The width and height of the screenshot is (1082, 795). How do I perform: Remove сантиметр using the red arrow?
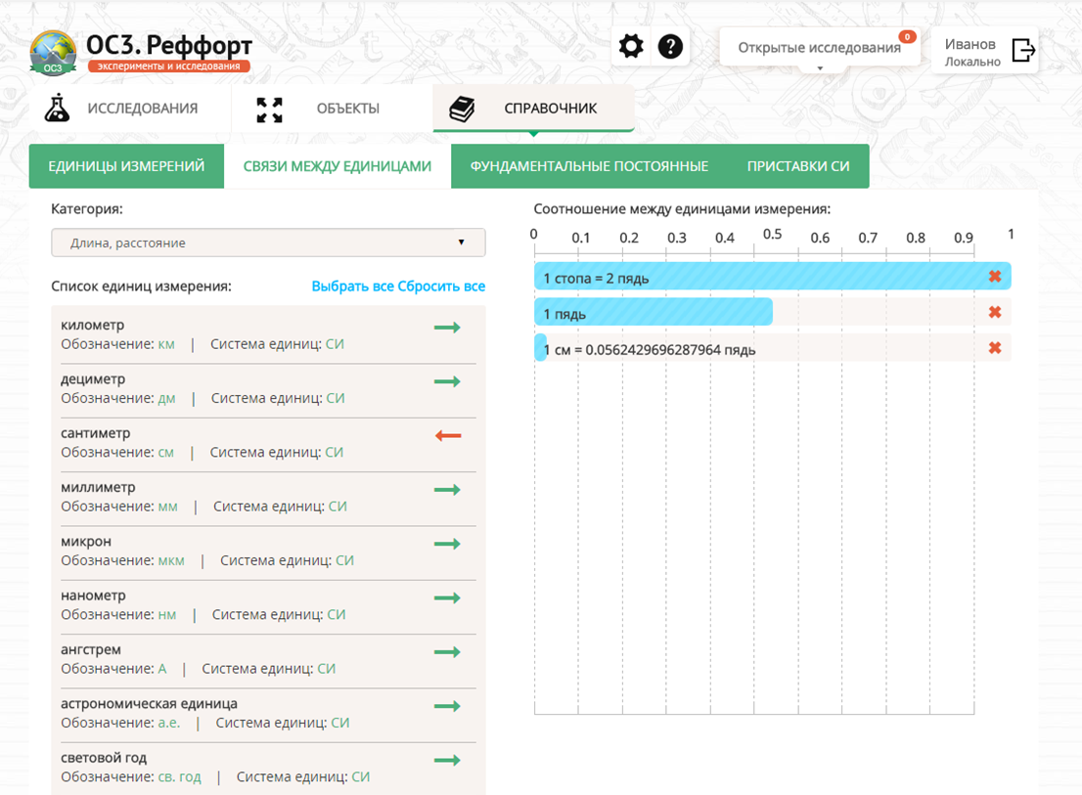(448, 436)
